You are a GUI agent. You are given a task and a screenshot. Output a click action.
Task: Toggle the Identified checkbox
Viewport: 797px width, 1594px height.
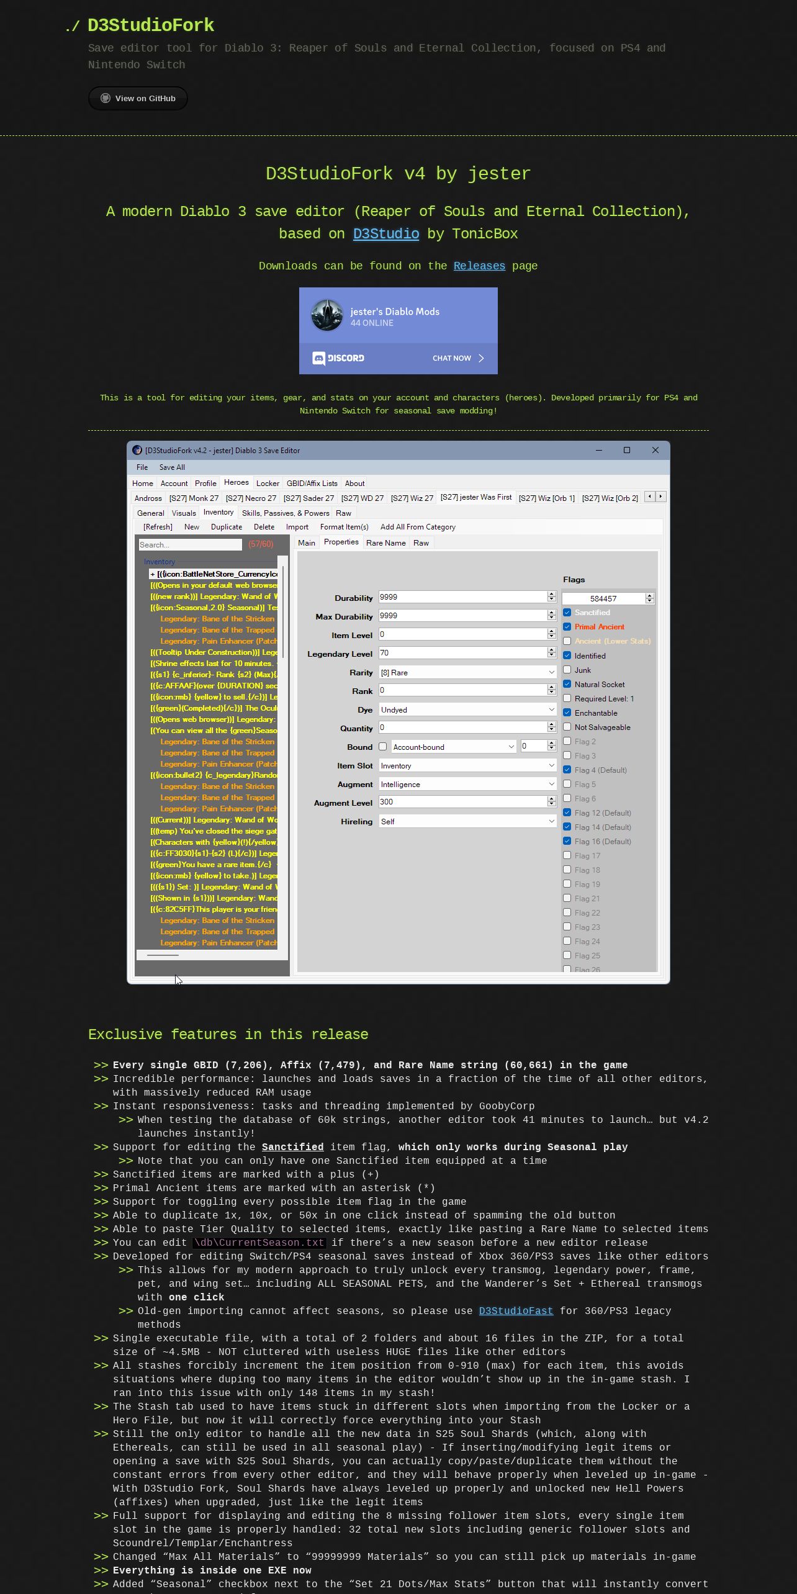click(567, 655)
